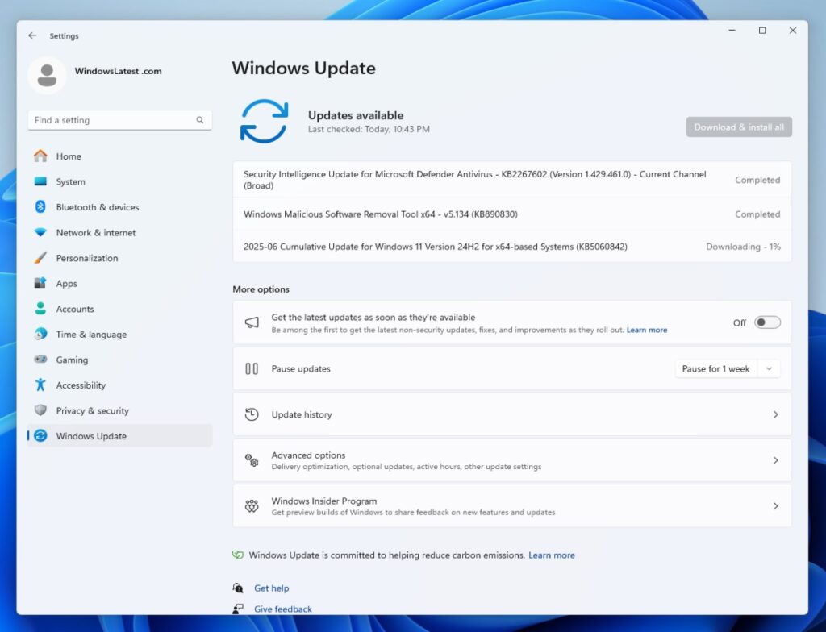
Task: Open the Pause for 1 week dropdown arrow
Action: click(768, 368)
